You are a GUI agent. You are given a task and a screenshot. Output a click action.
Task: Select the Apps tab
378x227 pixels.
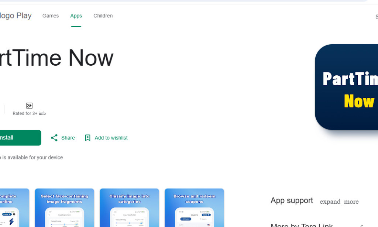click(76, 16)
